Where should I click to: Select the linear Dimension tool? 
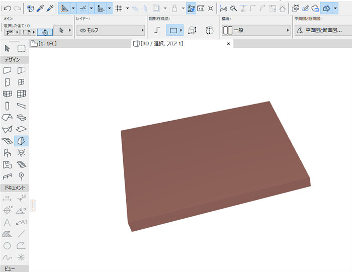(x=7, y=199)
